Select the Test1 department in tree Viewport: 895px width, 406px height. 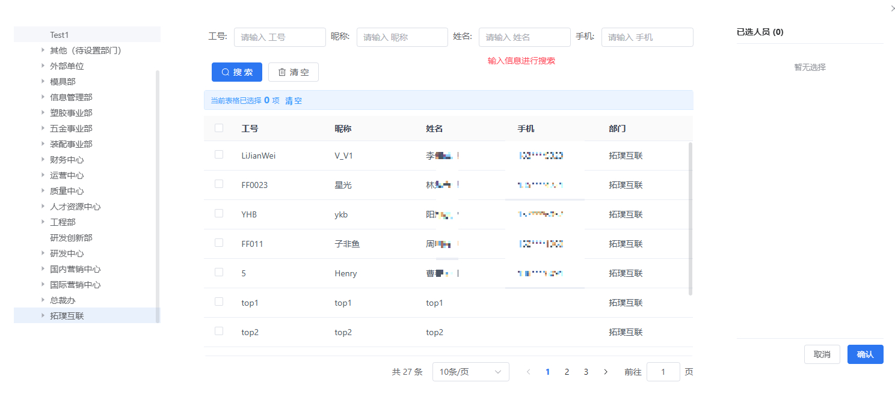[60, 35]
